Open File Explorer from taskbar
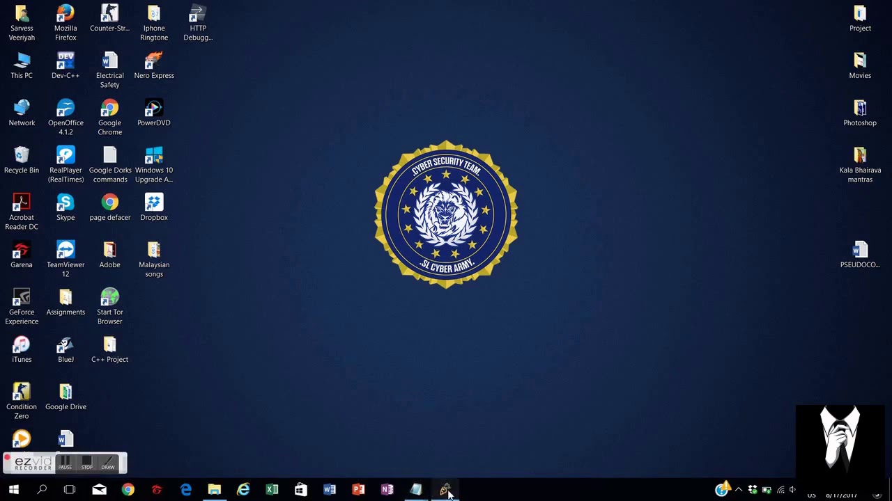This screenshot has height=501, width=892. (215, 490)
